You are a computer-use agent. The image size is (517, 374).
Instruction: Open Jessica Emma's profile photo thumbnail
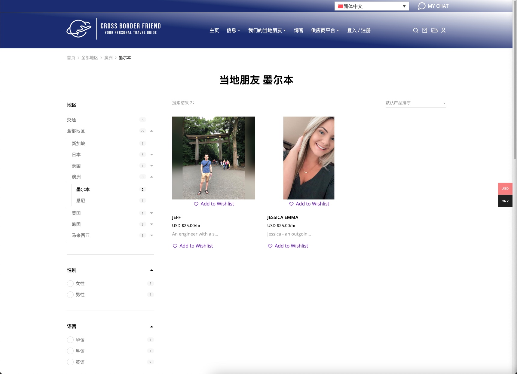309,158
